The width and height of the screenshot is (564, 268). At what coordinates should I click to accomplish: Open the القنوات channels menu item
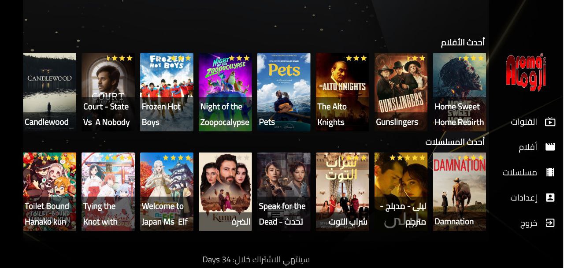524,122
